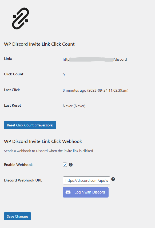Click the 'Discord Webhook URL' label

tap(23, 180)
